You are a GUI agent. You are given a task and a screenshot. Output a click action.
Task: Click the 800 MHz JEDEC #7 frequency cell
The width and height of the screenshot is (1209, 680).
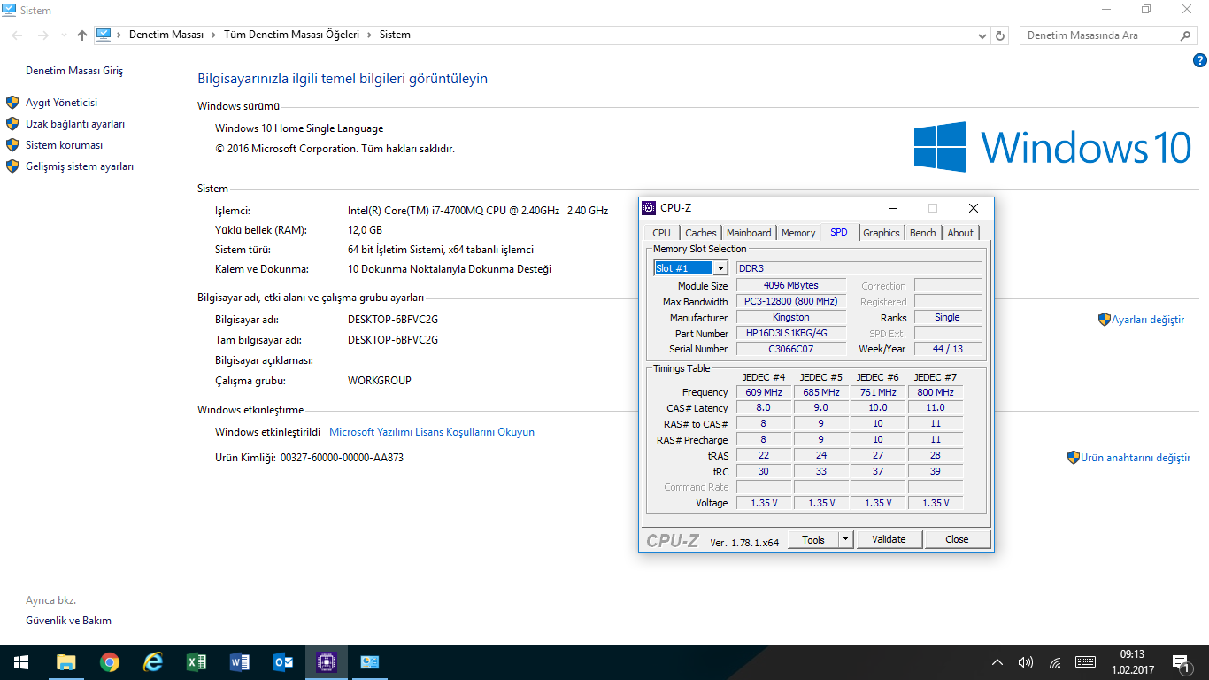[936, 392]
